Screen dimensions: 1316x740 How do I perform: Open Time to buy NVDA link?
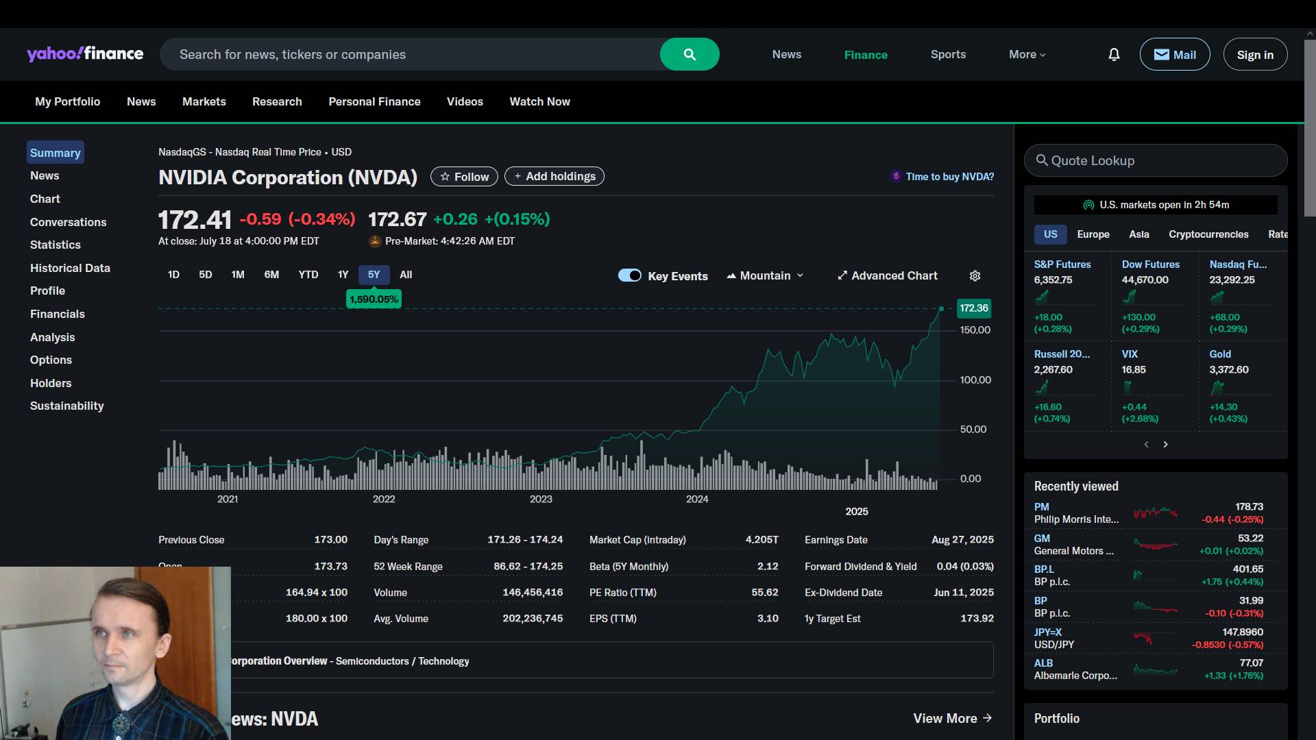point(949,177)
